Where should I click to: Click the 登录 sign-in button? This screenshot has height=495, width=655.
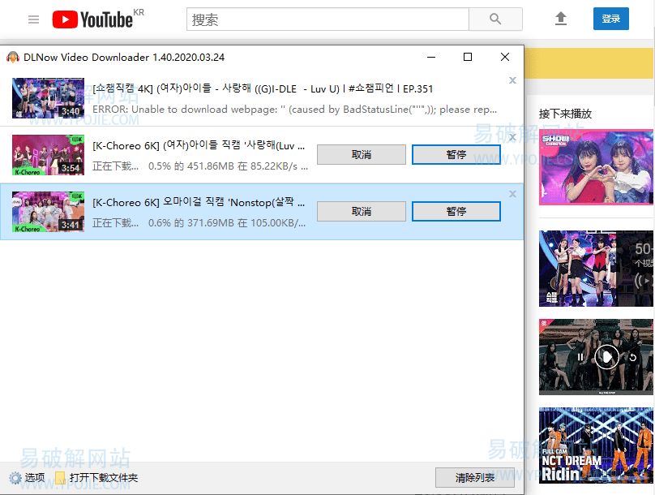610,18
